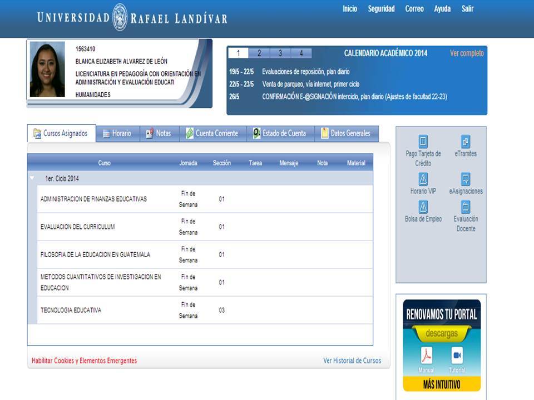The height and width of the screenshot is (400, 534).
Task: Click the Jornada column header
Action: click(x=188, y=163)
